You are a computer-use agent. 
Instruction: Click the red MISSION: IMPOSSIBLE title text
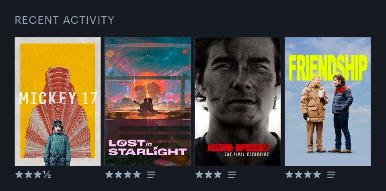pos(238,148)
